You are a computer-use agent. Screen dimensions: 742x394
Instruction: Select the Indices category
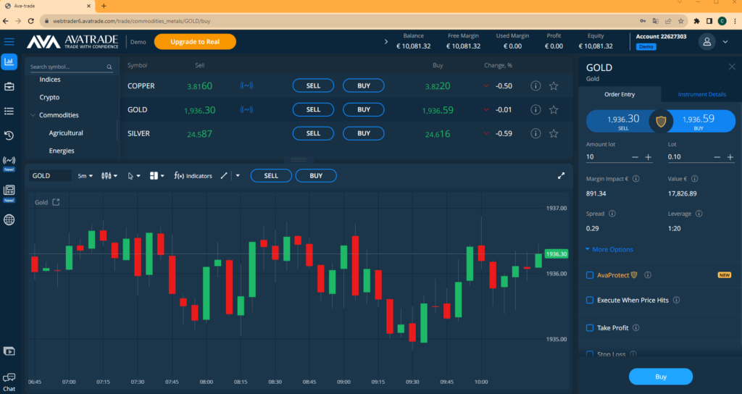(50, 80)
